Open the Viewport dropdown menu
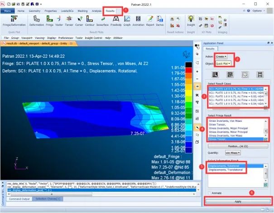The width and height of the screenshot is (274, 213). coord(27,38)
